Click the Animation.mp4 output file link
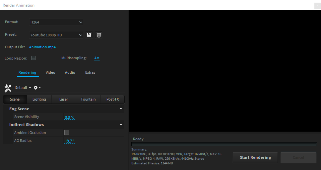This screenshot has height=170, width=321. pyautogui.click(x=42, y=47)
